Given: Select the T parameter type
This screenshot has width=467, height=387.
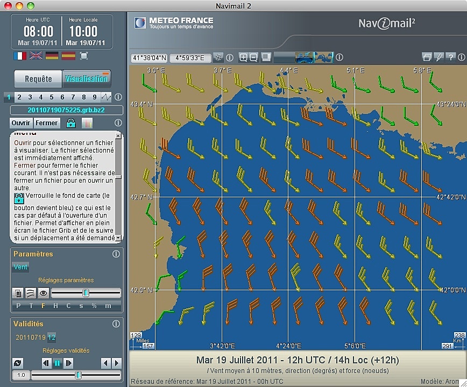Looking at the screenshot, I should (31, 306).
